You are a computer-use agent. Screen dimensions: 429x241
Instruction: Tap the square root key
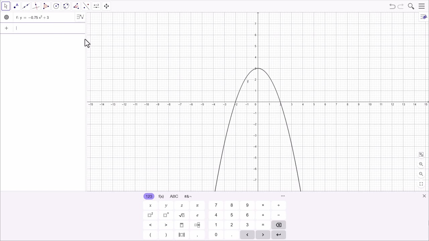click(182, 215)
